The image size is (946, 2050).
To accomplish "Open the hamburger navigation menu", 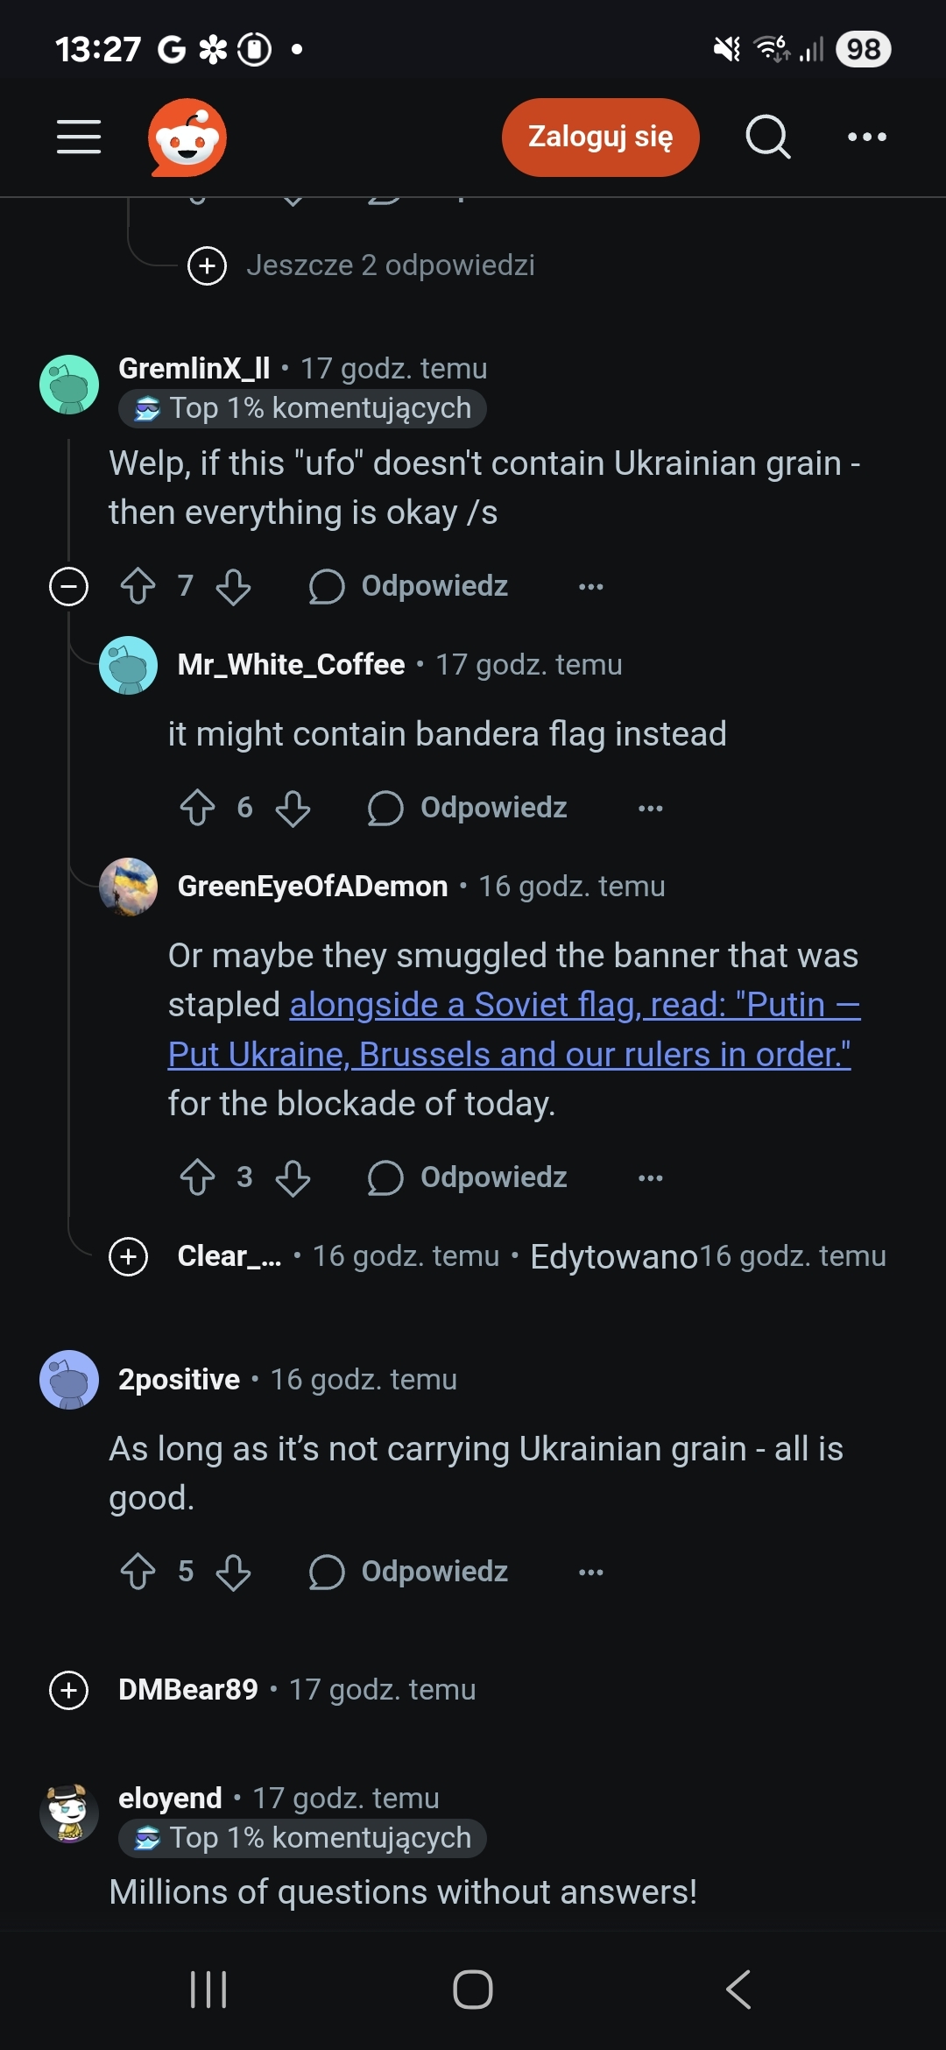I will (x=79, y=137).
